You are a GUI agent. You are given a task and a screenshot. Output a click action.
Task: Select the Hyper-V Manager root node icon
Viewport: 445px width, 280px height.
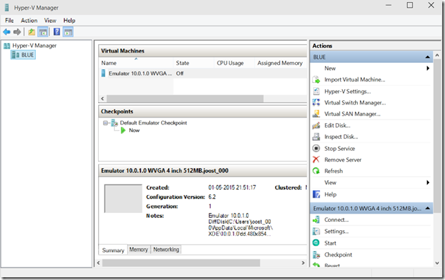pos(7,46)
